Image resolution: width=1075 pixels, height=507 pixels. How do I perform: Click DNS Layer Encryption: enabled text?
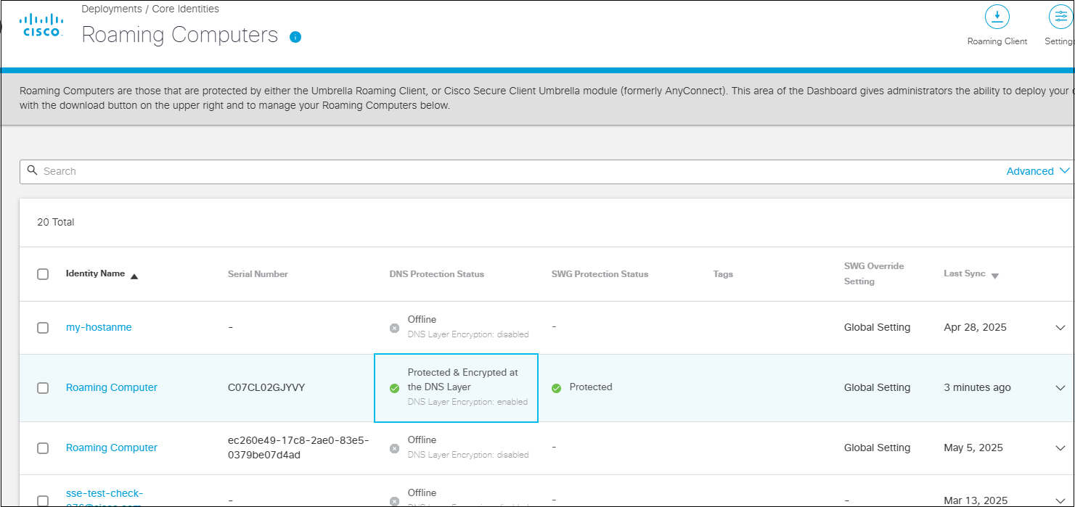pyautogui.click(x=467, y=402)
